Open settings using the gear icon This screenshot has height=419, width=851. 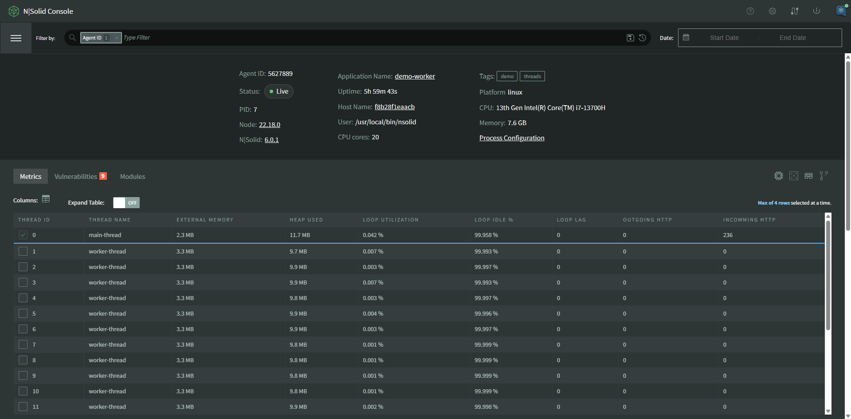coord(773,11)
